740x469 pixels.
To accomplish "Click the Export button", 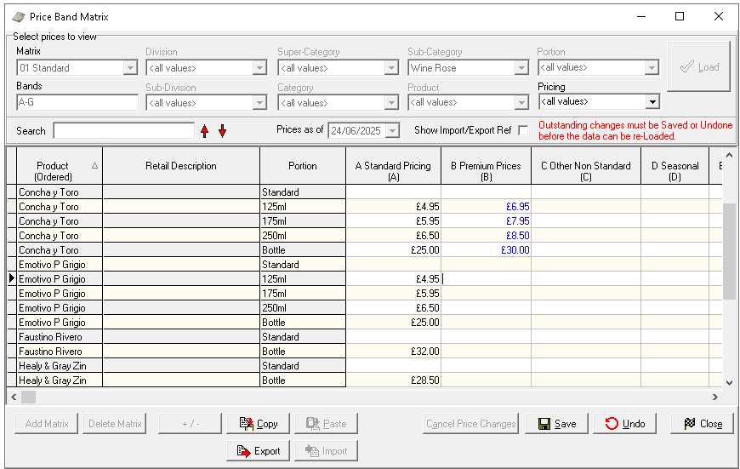I will [259, 450].
